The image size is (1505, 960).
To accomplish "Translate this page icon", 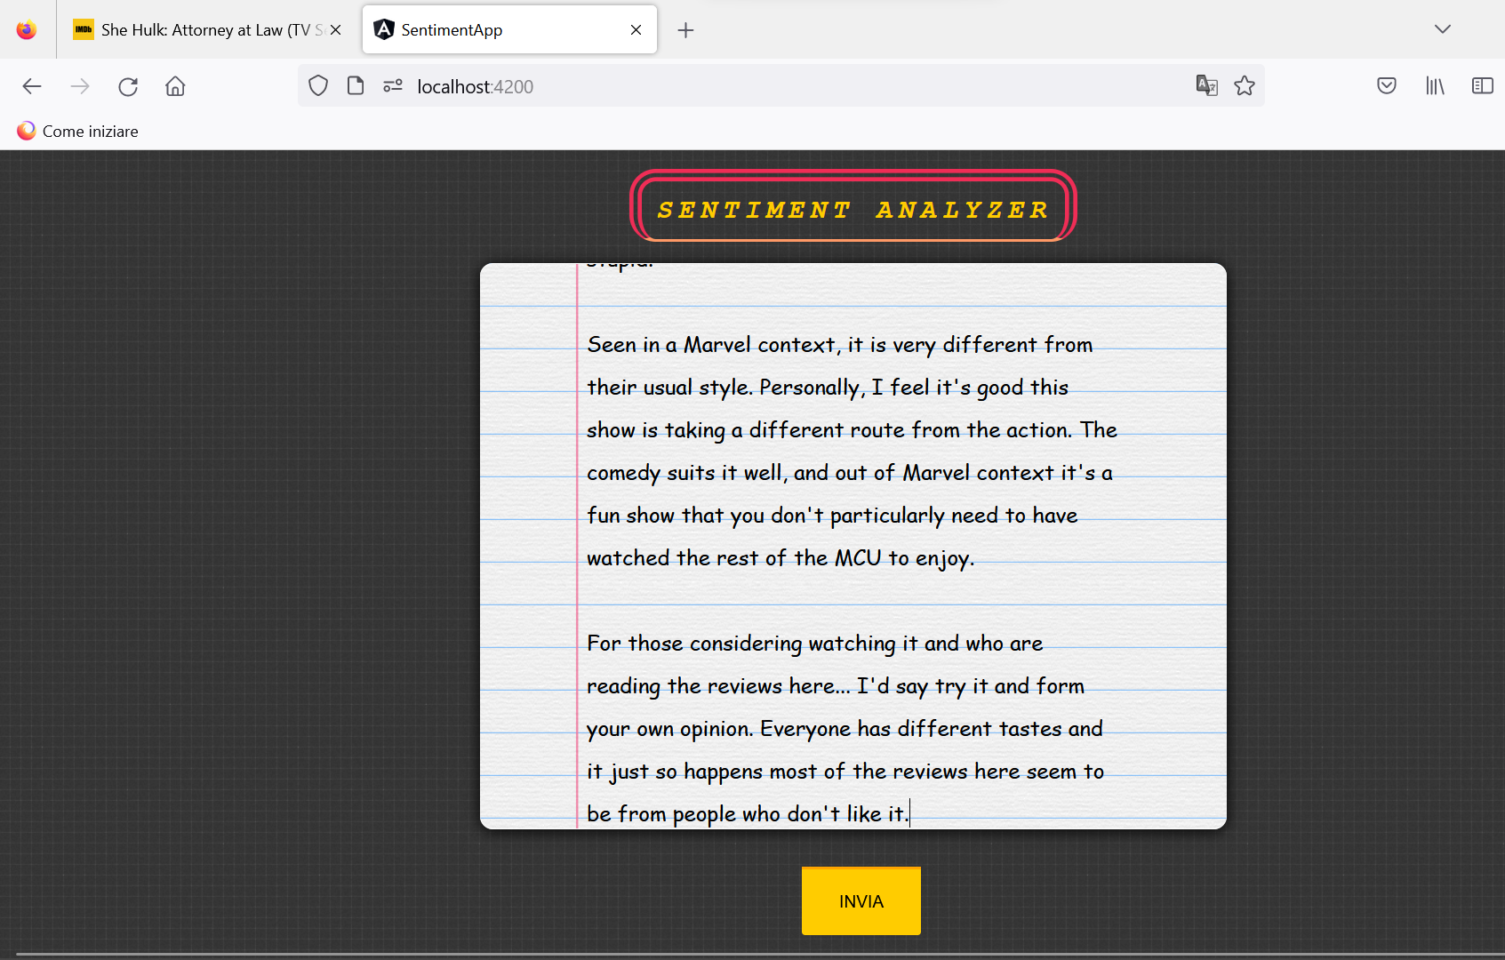I will coord(1206,85).
